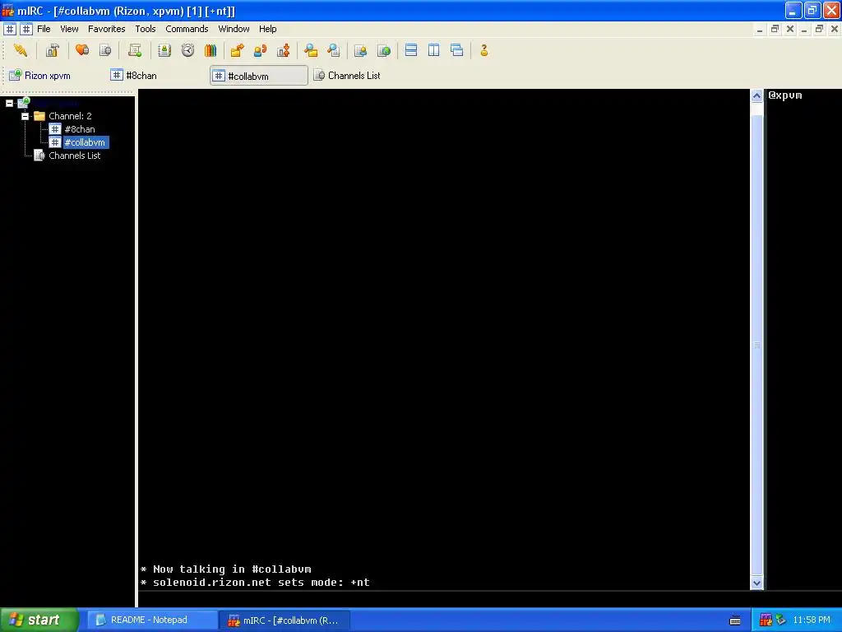Open the View menu
The width and height of the screenshot is (842, 632).
coord(69,29)
